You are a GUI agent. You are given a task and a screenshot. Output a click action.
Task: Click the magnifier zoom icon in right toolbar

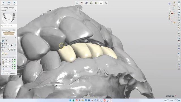click(179, 28)
